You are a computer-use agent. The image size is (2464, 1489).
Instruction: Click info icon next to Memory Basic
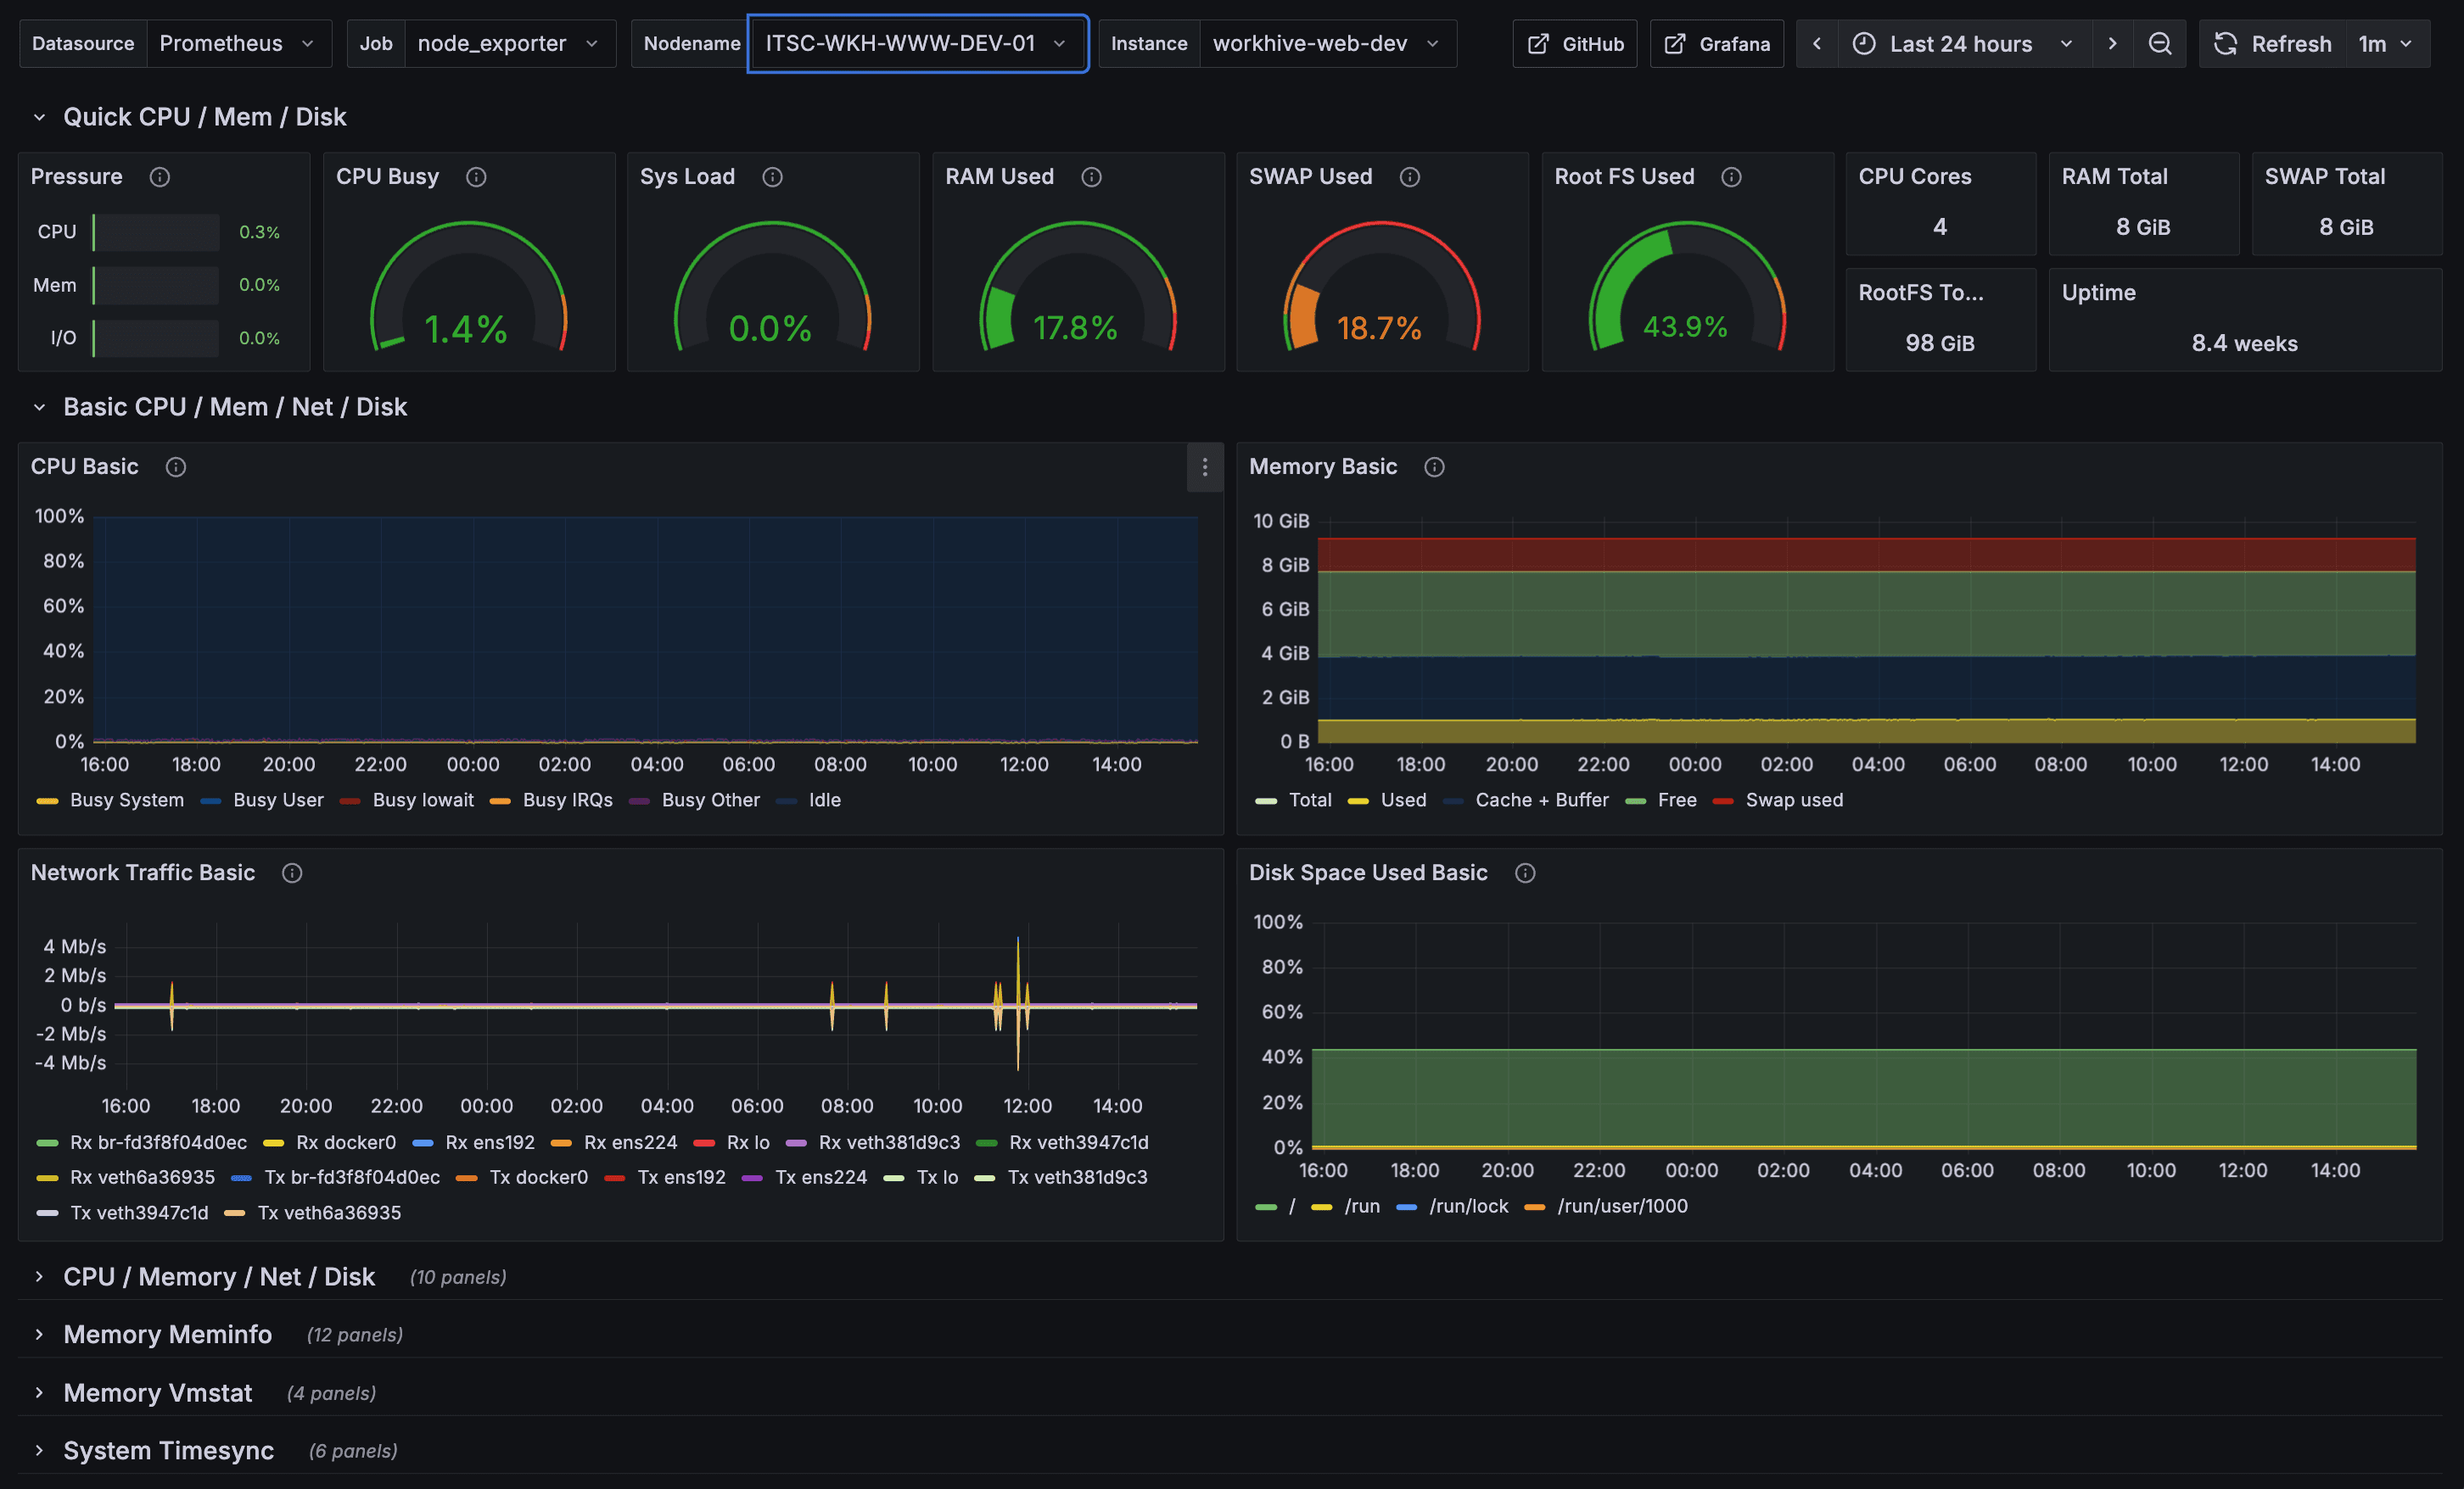pos(1433,466)
